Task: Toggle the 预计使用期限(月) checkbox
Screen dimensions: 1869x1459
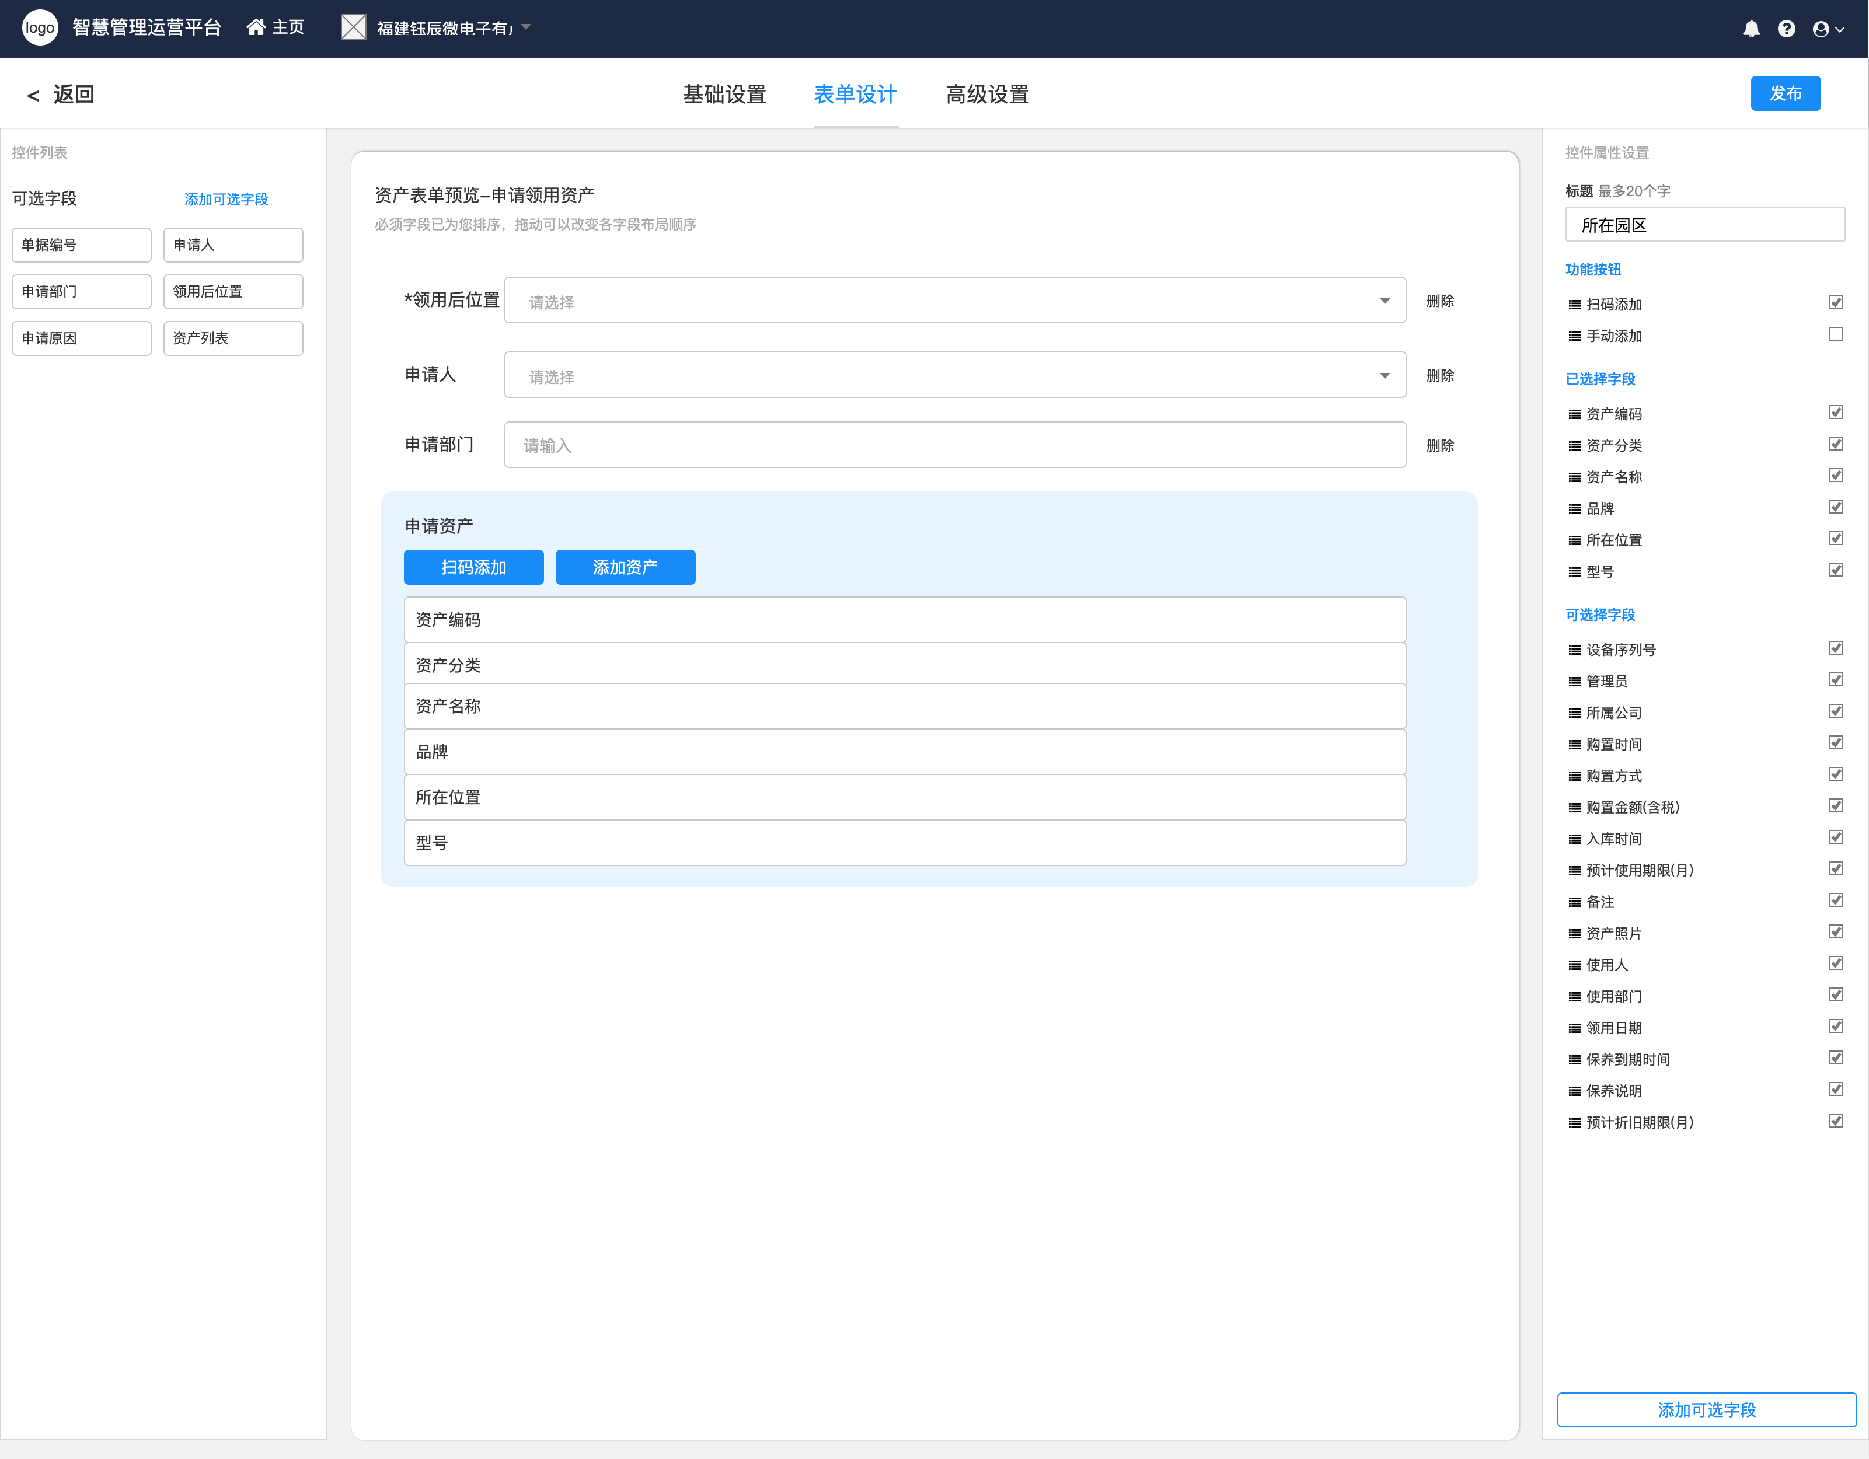Action: 1836,868
